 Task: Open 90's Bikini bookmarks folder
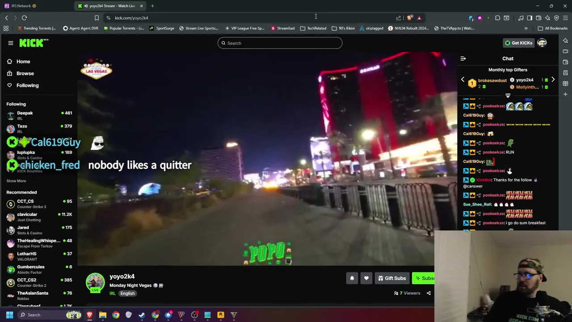pyautogui.click(x=343, y=28)
